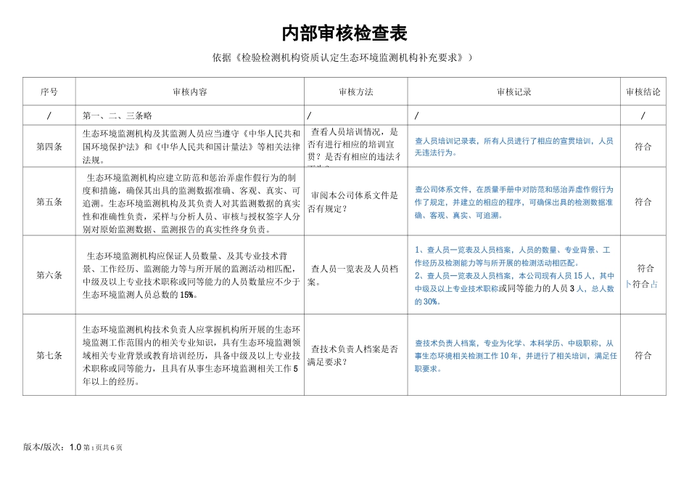Click the 第五条 row label
The image size is (689, 488).
click(49, 202)
